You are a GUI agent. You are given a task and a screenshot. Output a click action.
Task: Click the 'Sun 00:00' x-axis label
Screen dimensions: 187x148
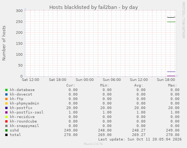[85, 80]
